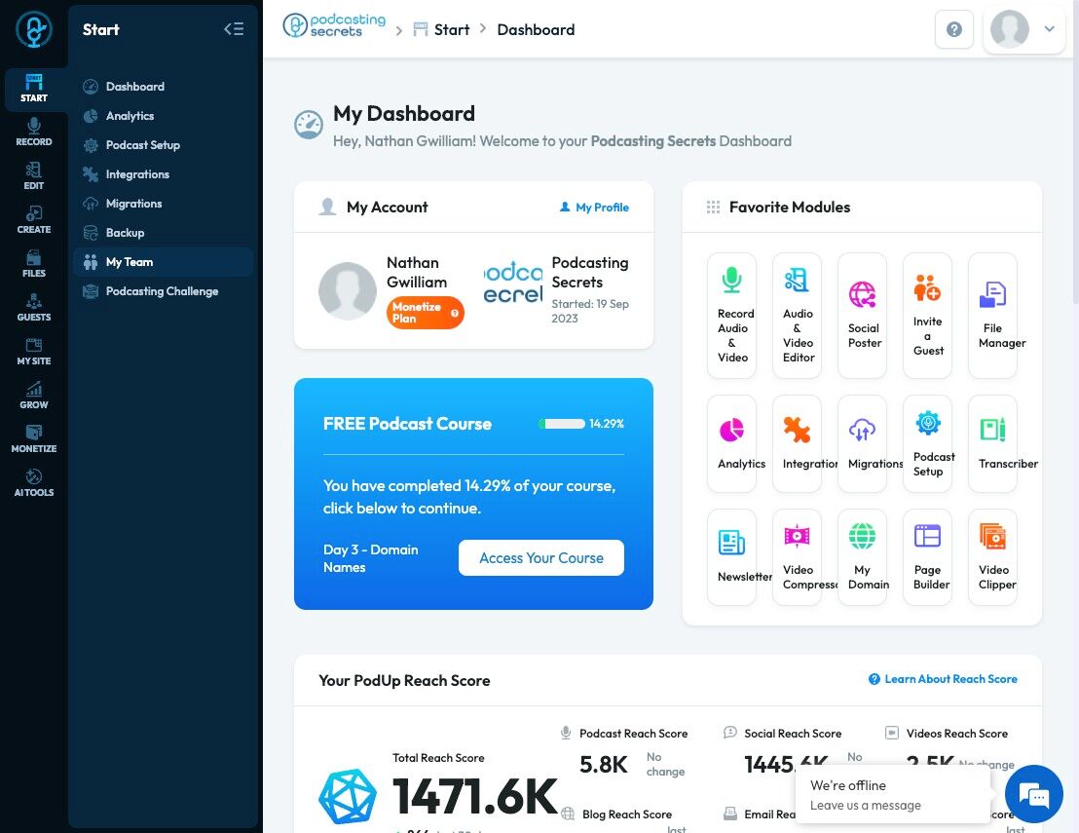Click the Day 3 - Domain Names text
This screenshot has height=833, width=1079.
(371, 558)
